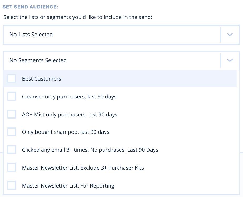
Task: Select the Best Customers option text
Action: point(42,79)
